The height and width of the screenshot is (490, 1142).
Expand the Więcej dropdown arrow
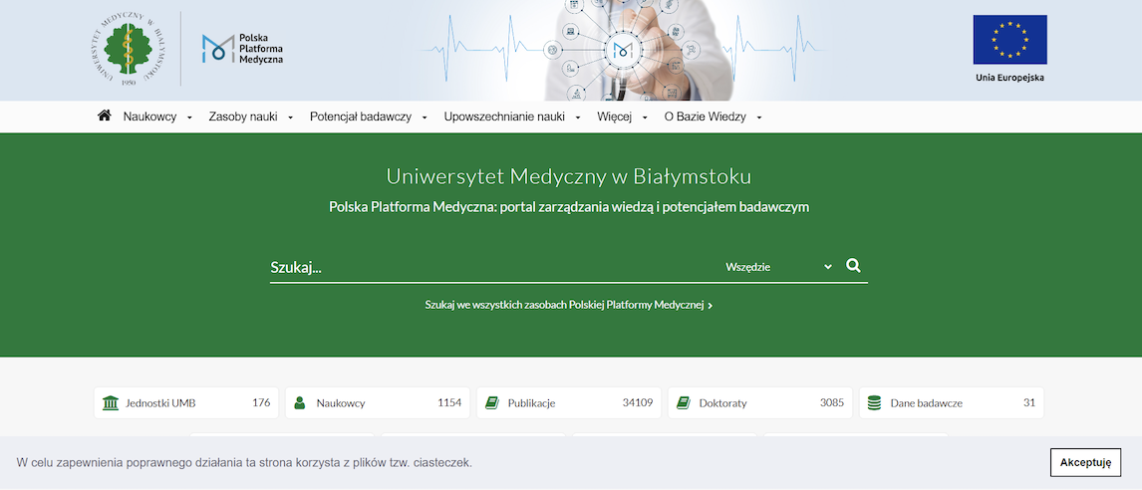[645, 118]
